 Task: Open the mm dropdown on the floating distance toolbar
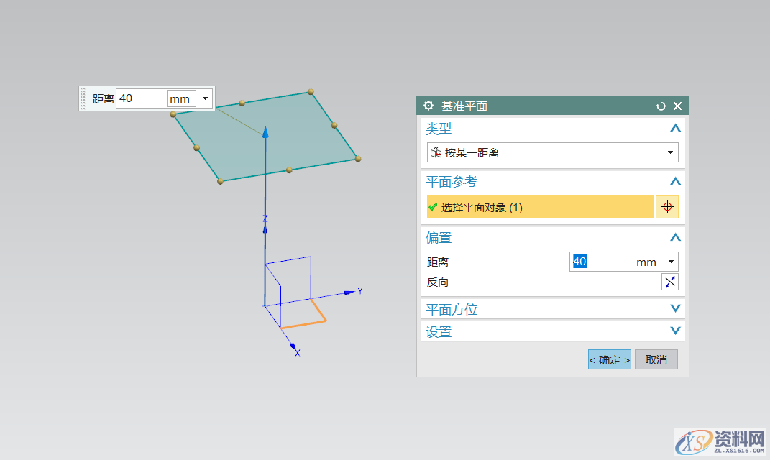click(204, 98)
